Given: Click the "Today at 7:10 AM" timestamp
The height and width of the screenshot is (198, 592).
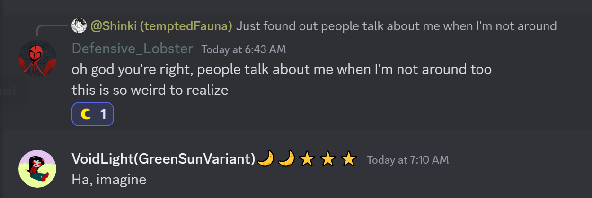Looking at the screenshot, I should click(407, 160).
